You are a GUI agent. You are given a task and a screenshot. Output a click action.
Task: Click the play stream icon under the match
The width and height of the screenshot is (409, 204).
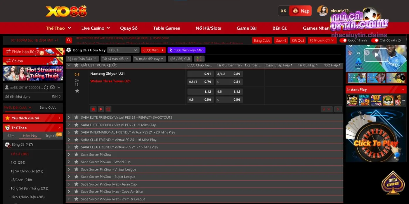[x=101, y=109]
